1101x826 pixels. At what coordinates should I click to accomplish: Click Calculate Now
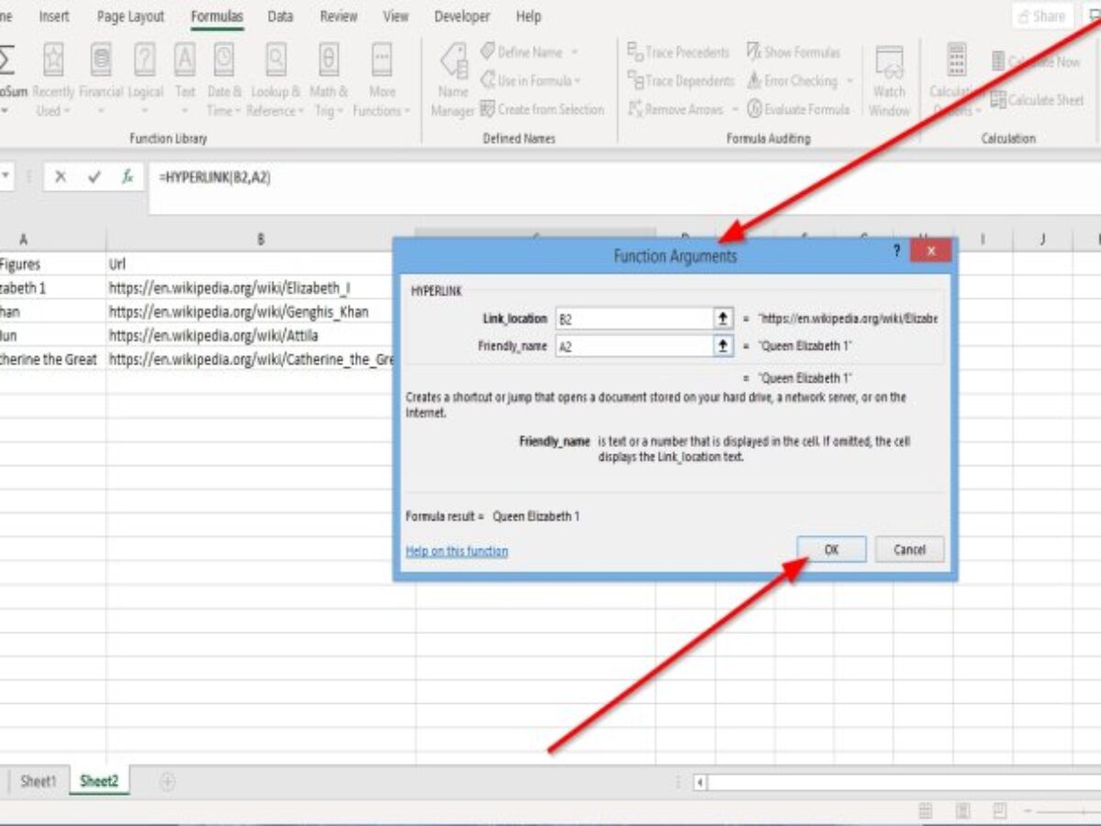pyautogui.click(x=1037, y=61)
